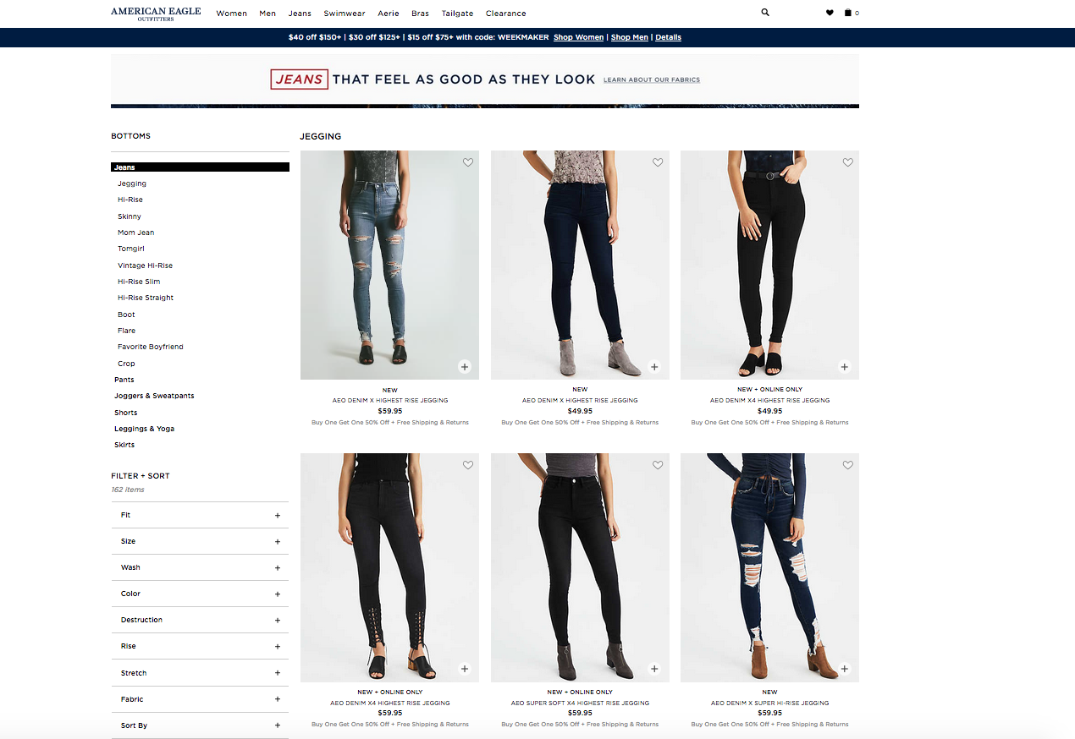
Task: Open Shorts category
Action: (126, 413)
